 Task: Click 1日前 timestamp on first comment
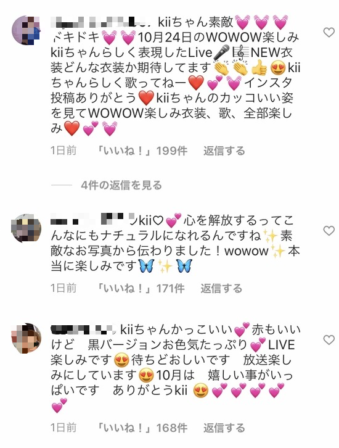[x=63, y=151]
